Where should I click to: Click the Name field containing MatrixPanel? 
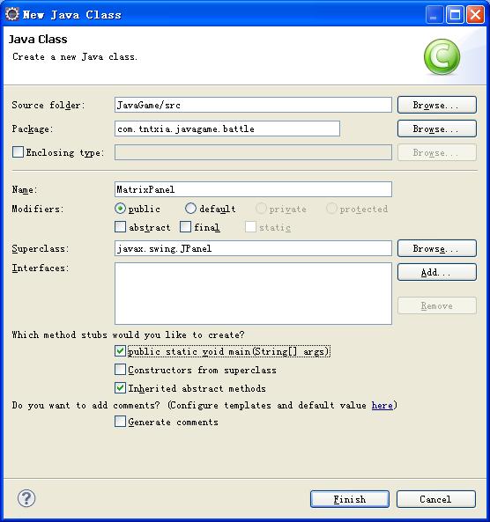click(x=253, y=189)
